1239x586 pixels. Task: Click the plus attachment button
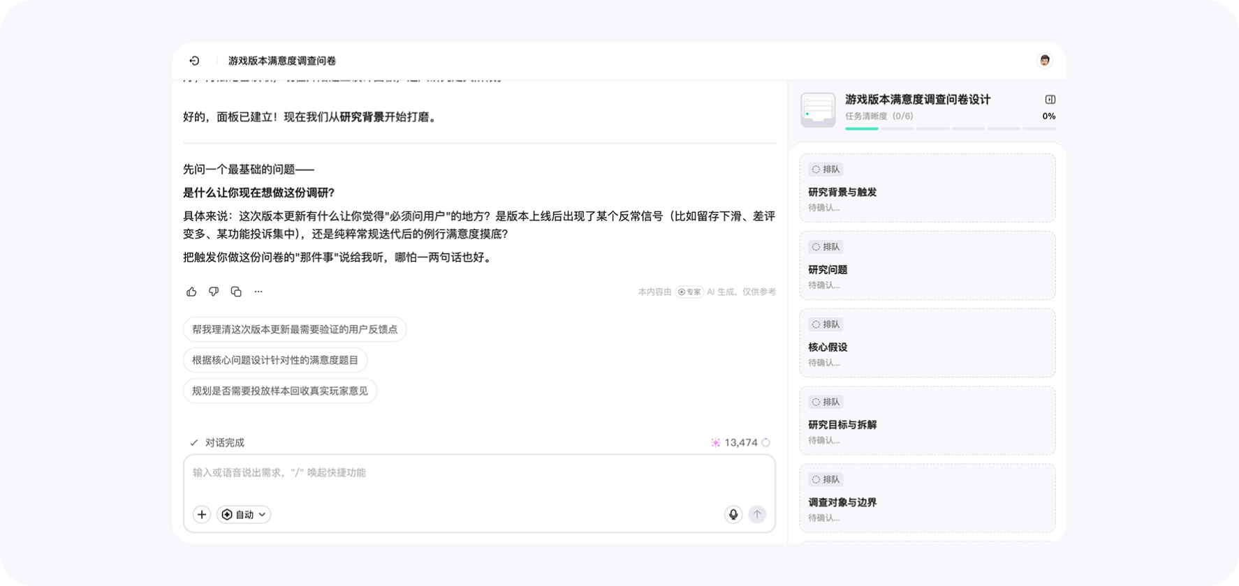pos(202,515)
